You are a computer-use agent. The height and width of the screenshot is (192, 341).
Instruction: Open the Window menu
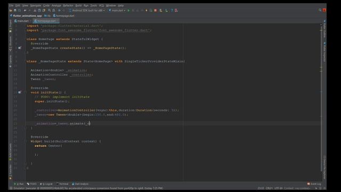(x=111, y=5)
